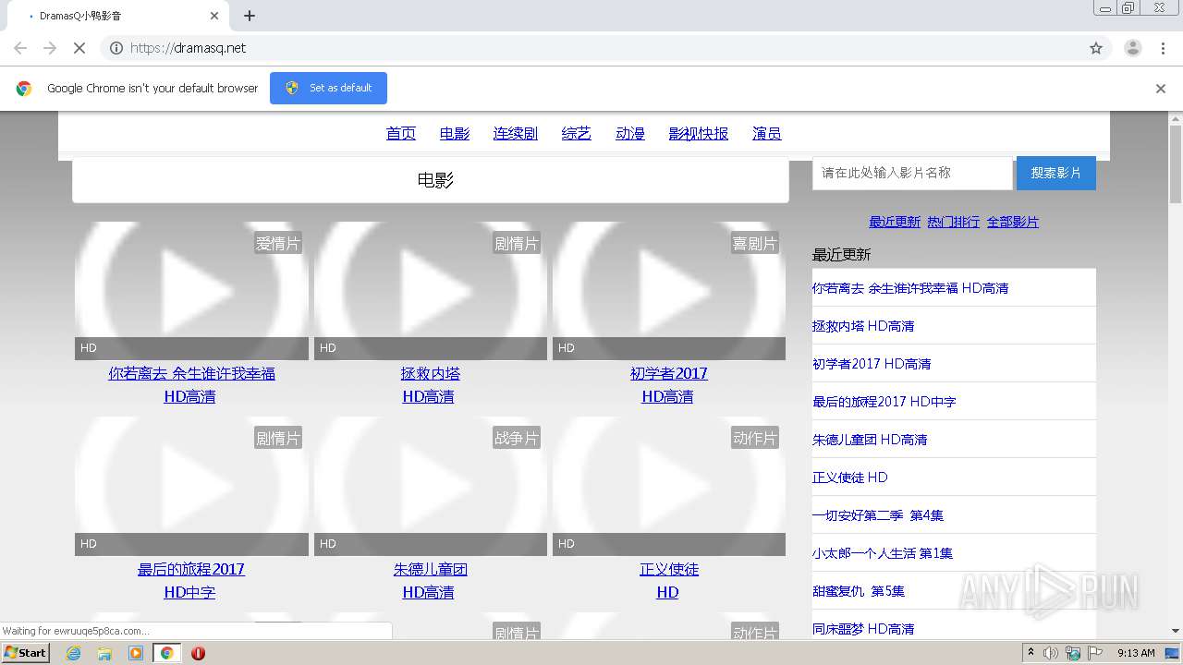The width and height of the screenshot is (1183, 665).
Task: Open the 综艺 navigation link
Action: pos(577,134)
